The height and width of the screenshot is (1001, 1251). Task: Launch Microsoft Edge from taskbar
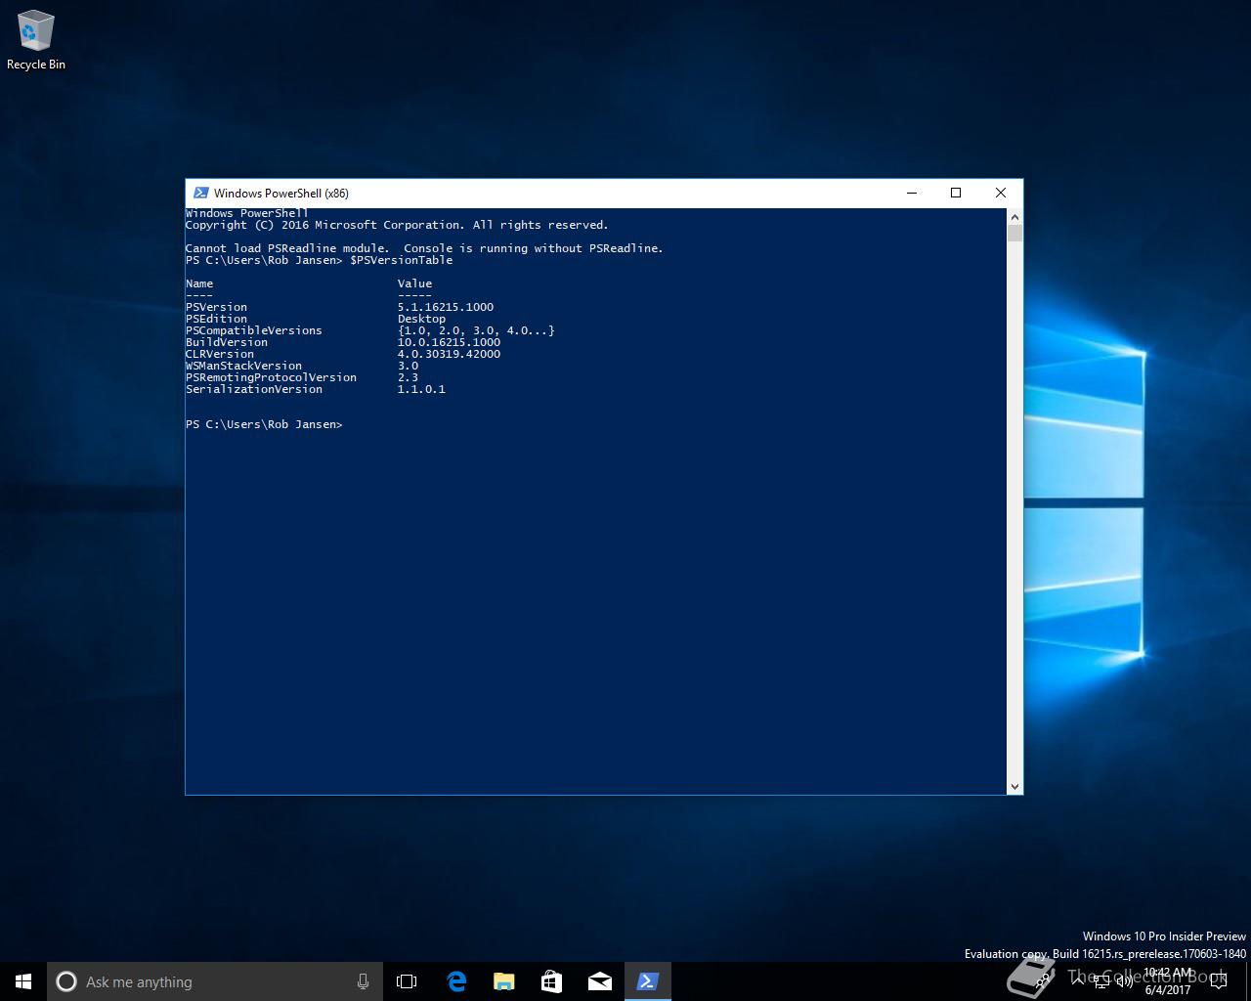pos(455,981)
